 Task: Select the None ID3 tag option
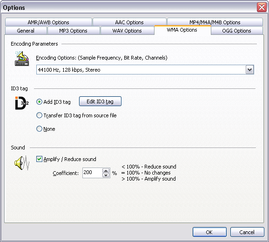point(39,128)
